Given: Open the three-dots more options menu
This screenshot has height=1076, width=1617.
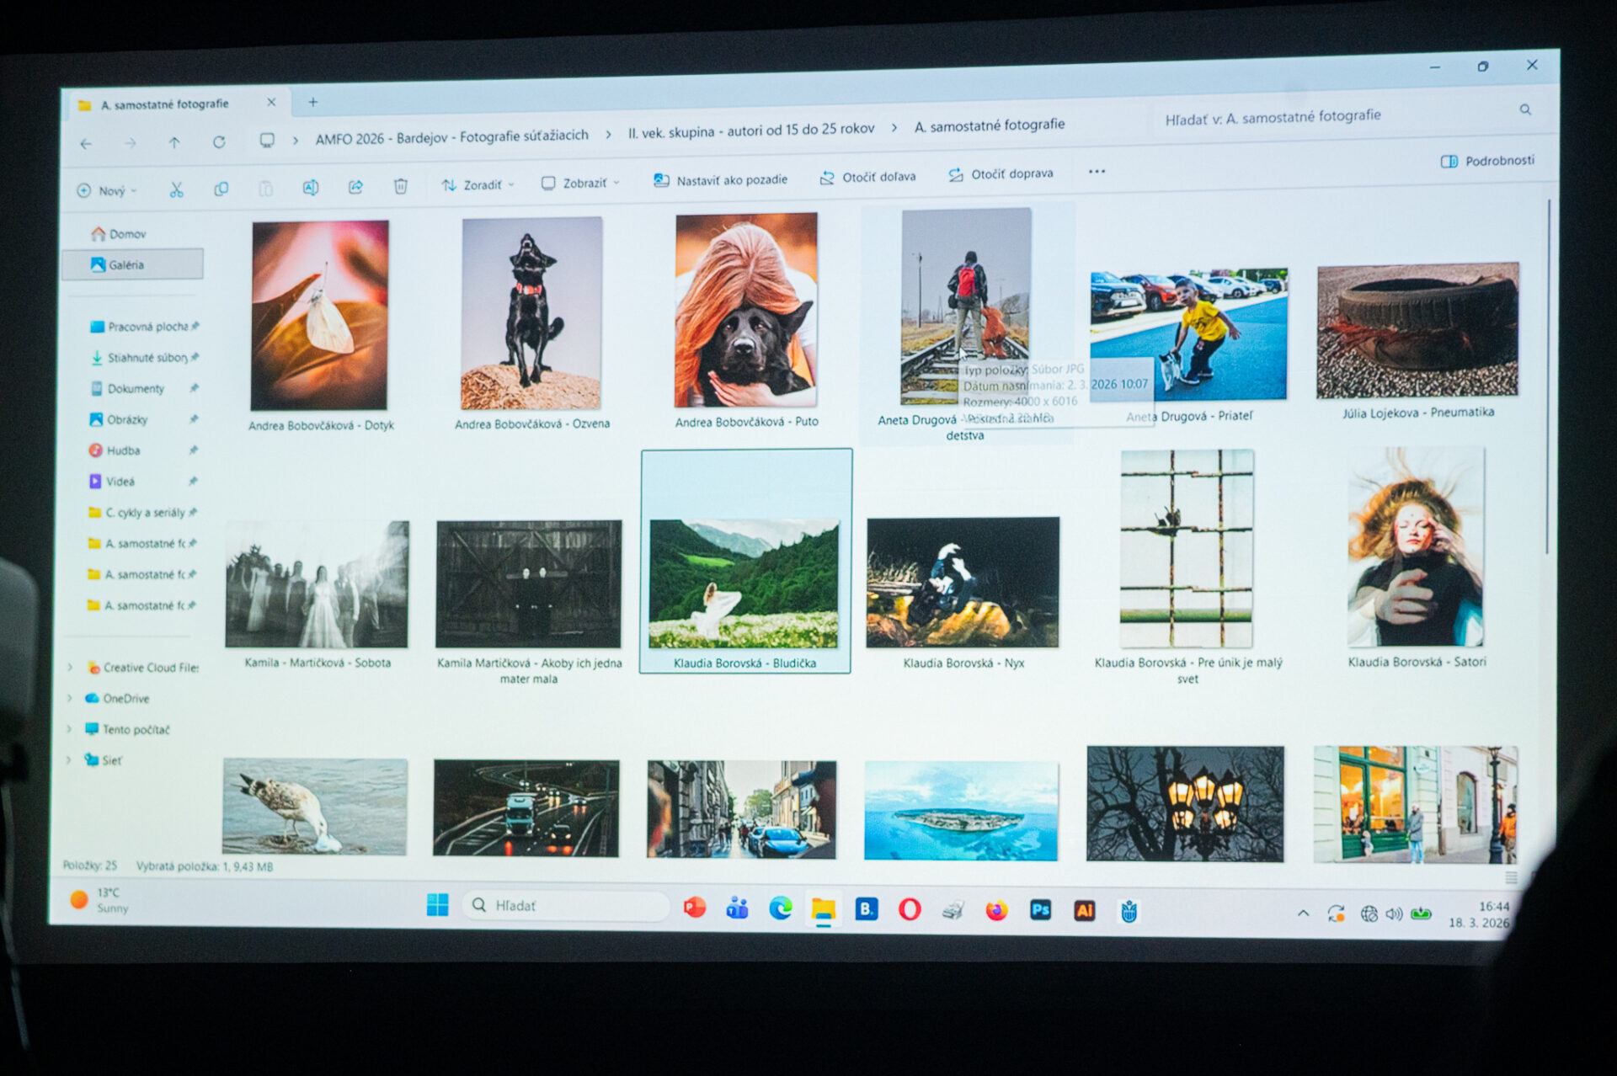Looking at the screenshot, I should (1097, 172).
